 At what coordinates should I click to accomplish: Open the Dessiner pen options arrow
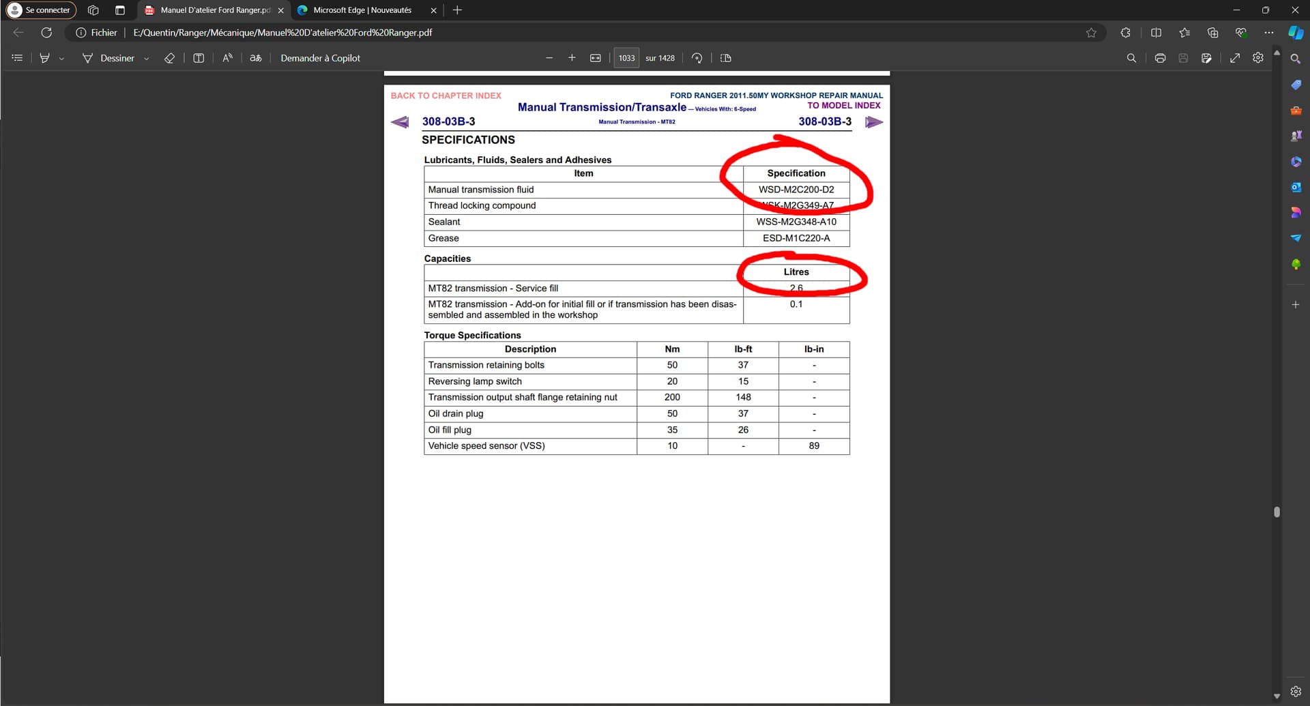pyautogui.click(x=146, y=59)
